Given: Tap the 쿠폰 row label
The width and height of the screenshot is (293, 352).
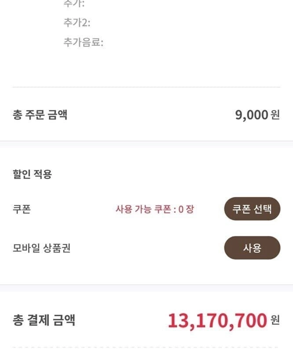Looking at the screenshot, I should 22,209.
